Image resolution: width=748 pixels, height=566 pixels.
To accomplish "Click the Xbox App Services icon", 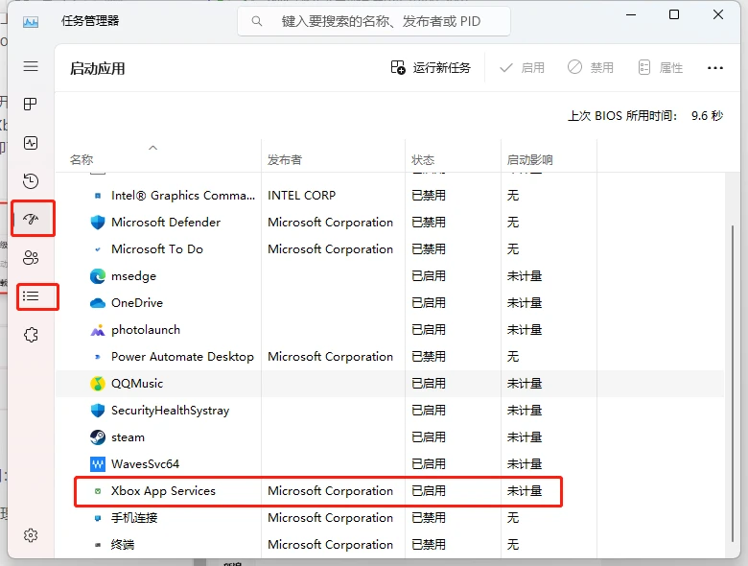I will (x=97, y=491).
